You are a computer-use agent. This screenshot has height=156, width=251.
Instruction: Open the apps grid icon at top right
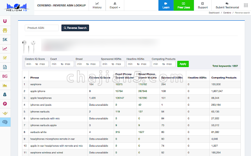coord(246,5)
